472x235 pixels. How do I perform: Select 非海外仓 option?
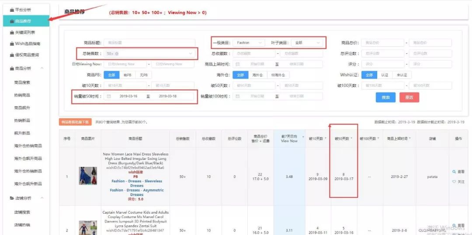coord(278,75)
